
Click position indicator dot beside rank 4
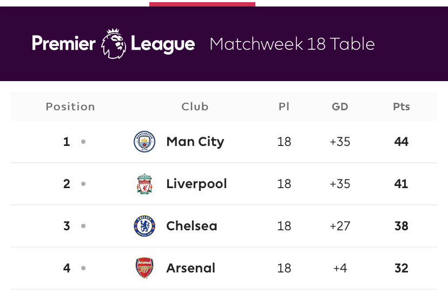83,268
